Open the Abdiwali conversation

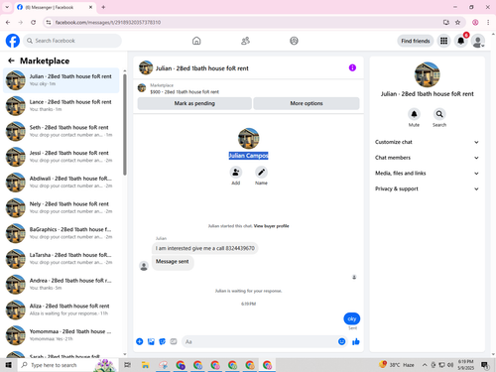coord(62,182)
